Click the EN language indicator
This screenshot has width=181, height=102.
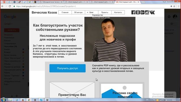point(147,100)
